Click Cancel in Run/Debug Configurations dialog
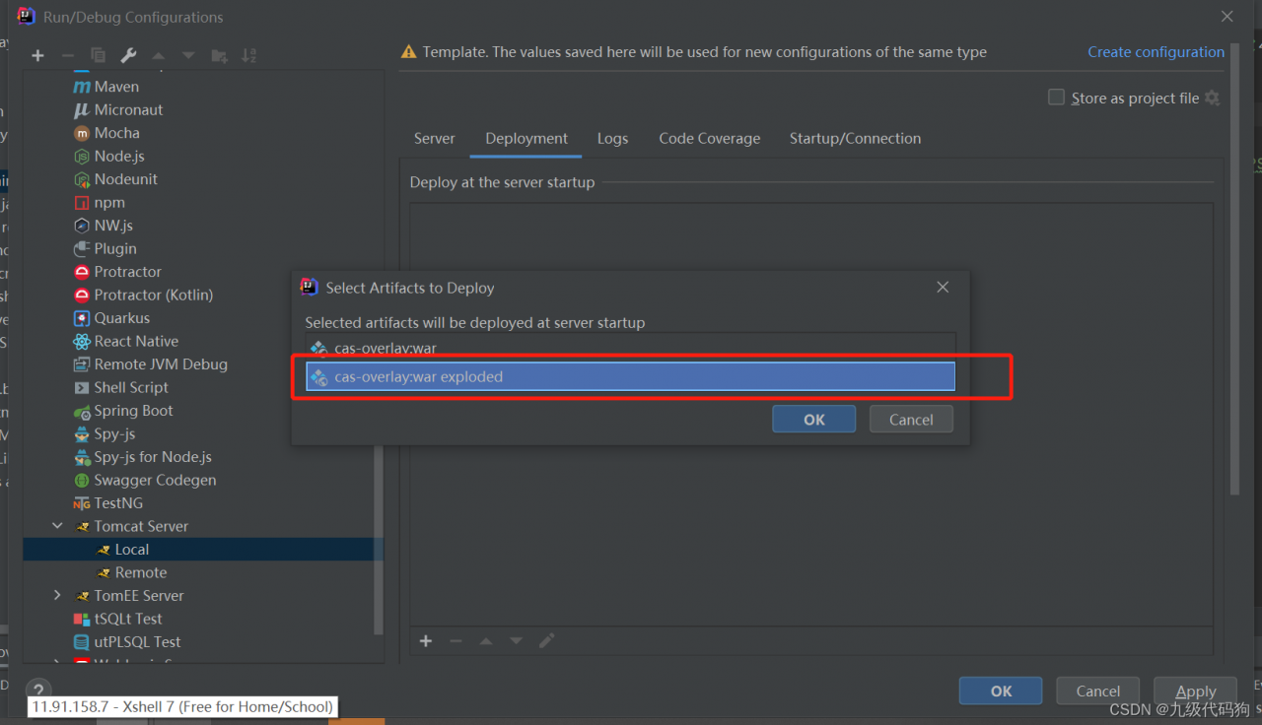1262x725 pixels. [1097, 691]
